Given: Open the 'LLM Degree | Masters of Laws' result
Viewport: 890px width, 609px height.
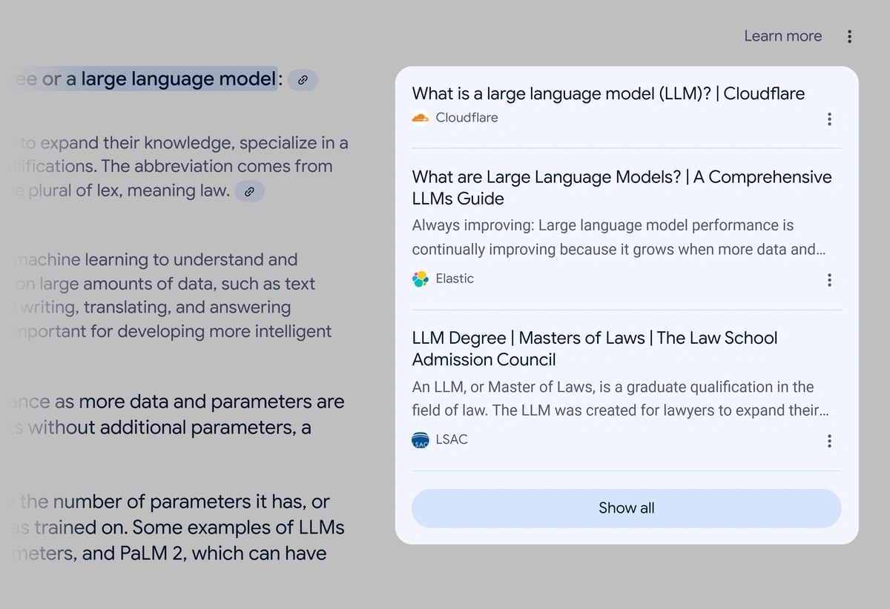Looking at the screenshot, I should point(594,348).
